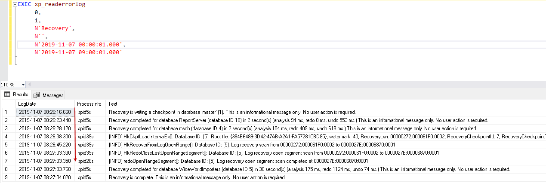This screenshot has width=546, height=183.
Task: Select the ProcessInfo column header
Action: pos(90,104)
